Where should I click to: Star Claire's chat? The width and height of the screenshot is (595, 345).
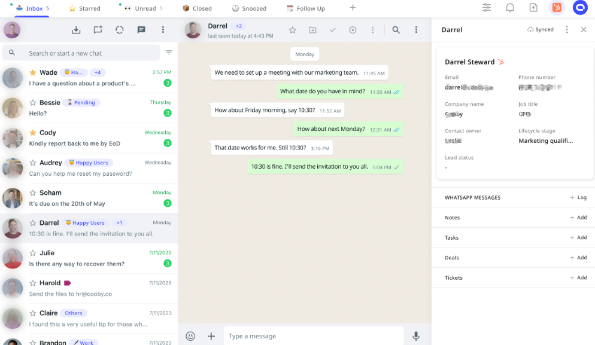click(x=33, y=313)
